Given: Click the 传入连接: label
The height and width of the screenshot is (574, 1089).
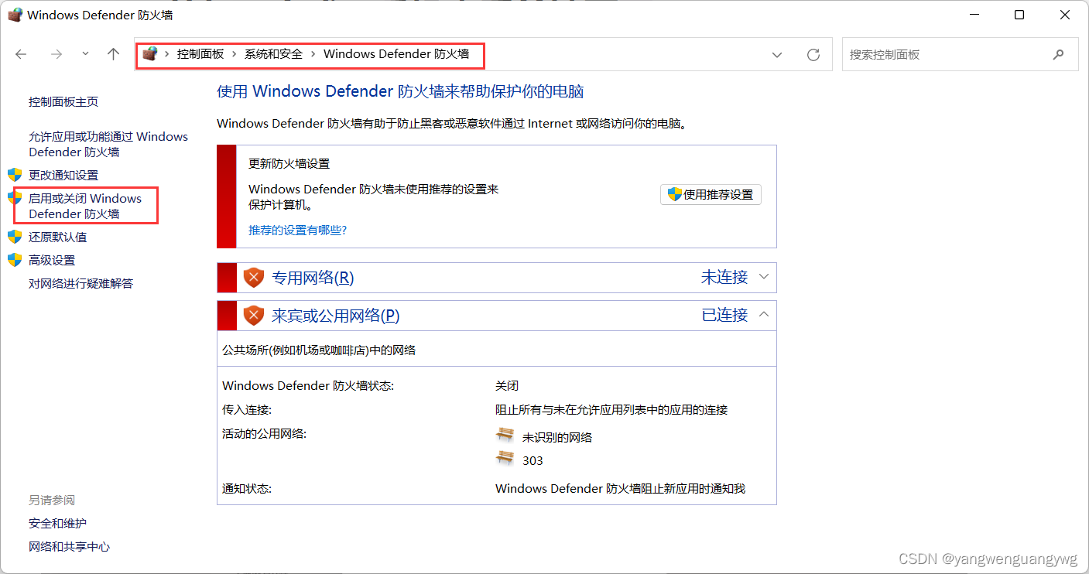Looking at the screenshot, I should coord(247,410).
